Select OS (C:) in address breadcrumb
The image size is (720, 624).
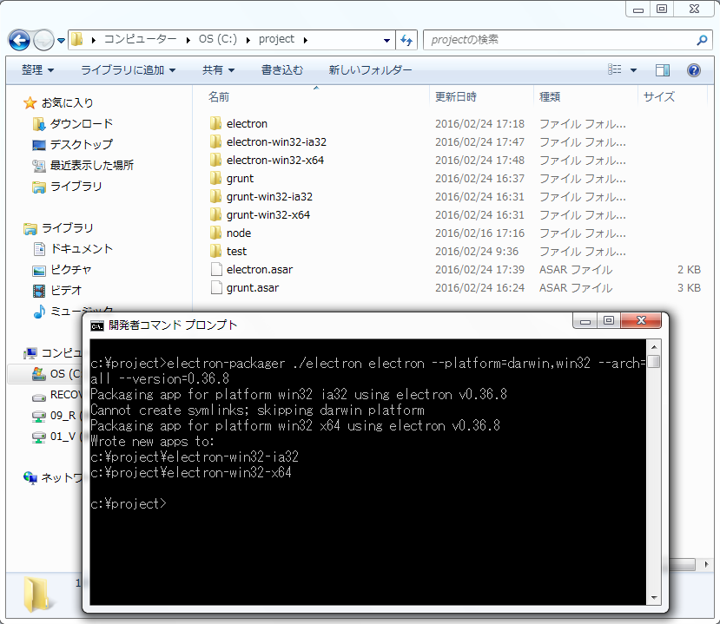218,39
